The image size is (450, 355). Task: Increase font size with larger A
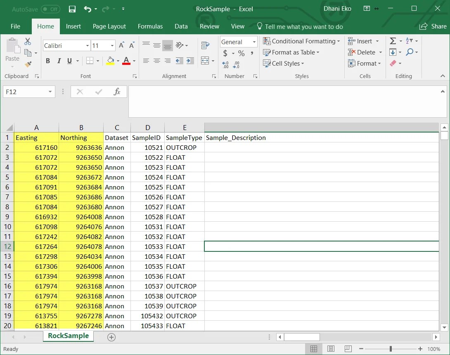(121, 45)
